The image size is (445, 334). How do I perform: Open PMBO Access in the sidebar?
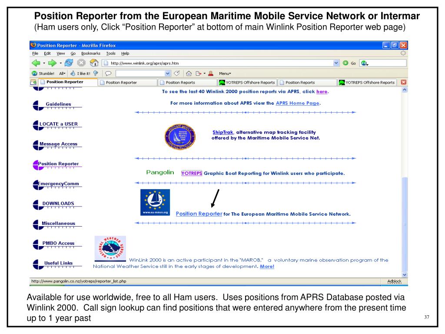click(x=58, y=244)
